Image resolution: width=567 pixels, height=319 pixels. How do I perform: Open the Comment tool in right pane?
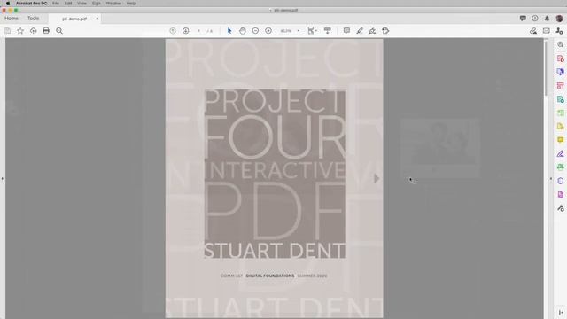(x=561, y=140)
